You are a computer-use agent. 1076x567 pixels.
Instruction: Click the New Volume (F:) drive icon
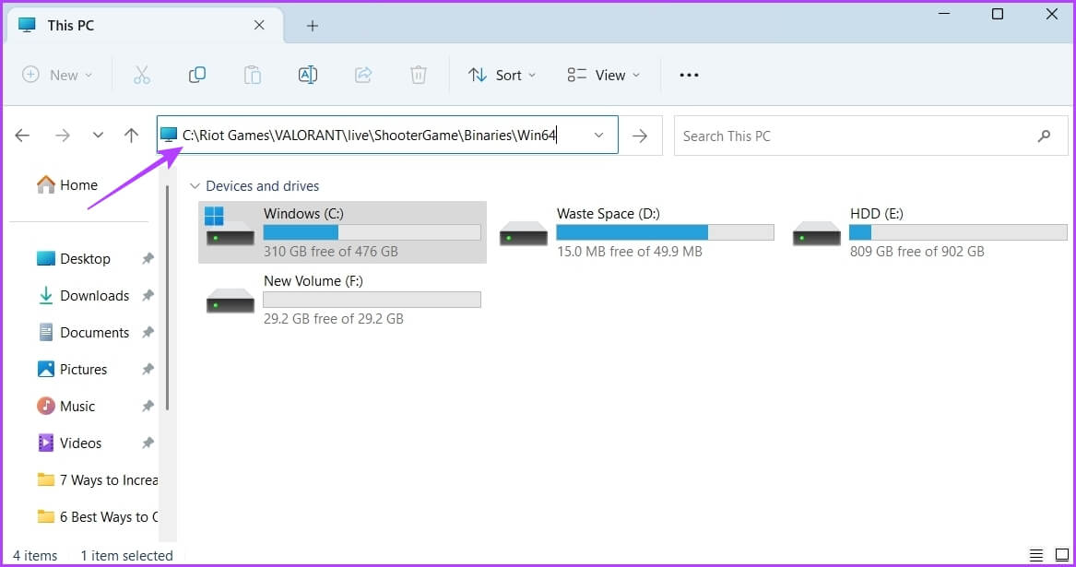pos(230,300)
